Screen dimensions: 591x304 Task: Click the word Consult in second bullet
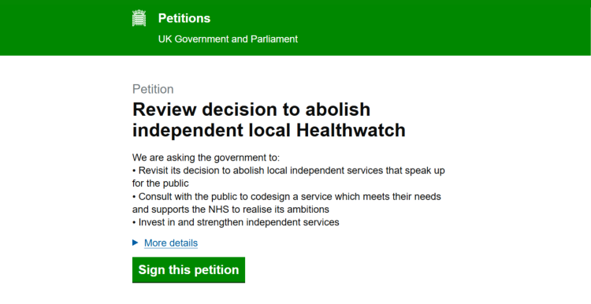coord(154,197)
